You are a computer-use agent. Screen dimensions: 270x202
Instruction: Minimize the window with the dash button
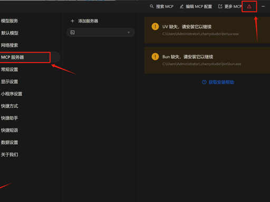[x=263, y=6]
